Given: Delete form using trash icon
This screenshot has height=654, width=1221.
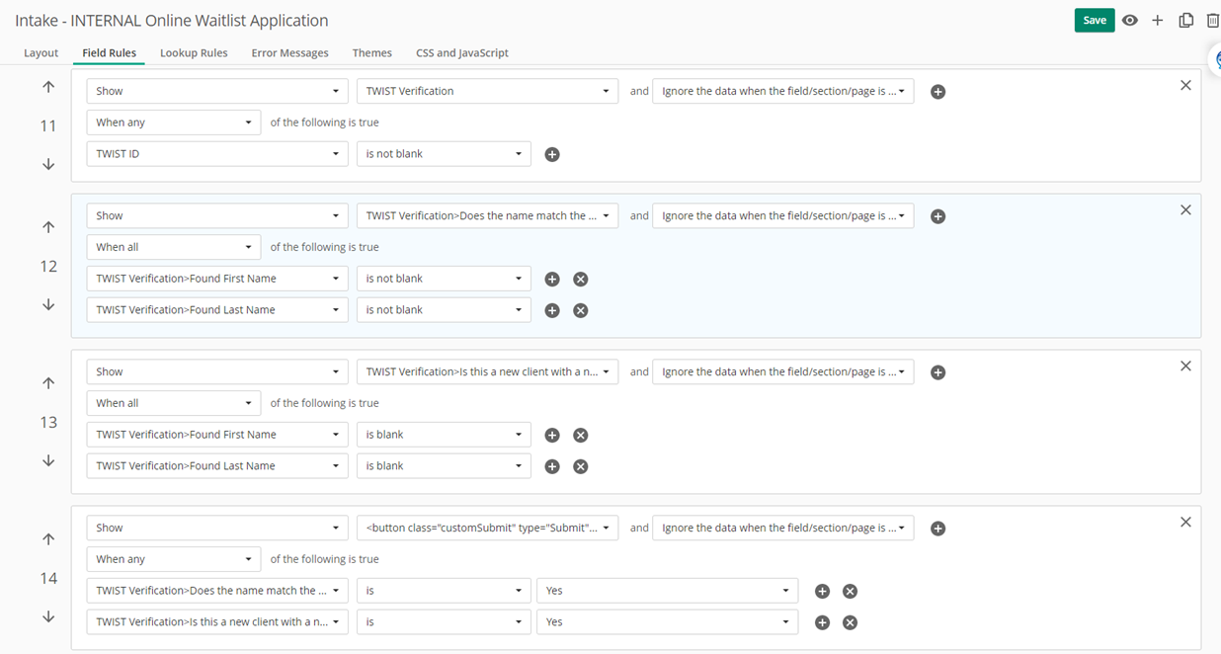Looking at the screenshot, I should [x=1213, y=20].
